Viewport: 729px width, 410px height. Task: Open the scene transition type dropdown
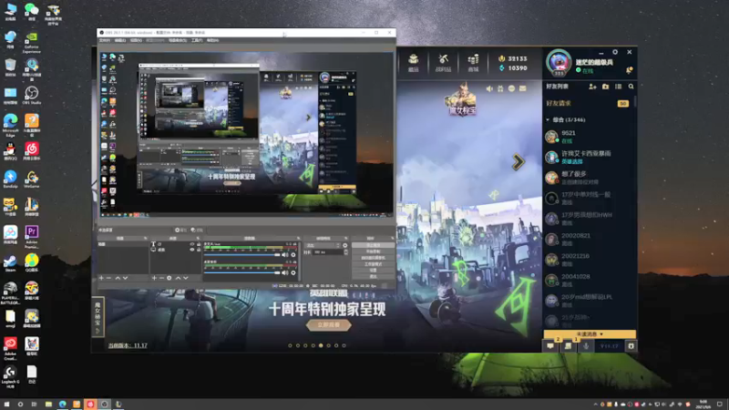tap(323, 245)
